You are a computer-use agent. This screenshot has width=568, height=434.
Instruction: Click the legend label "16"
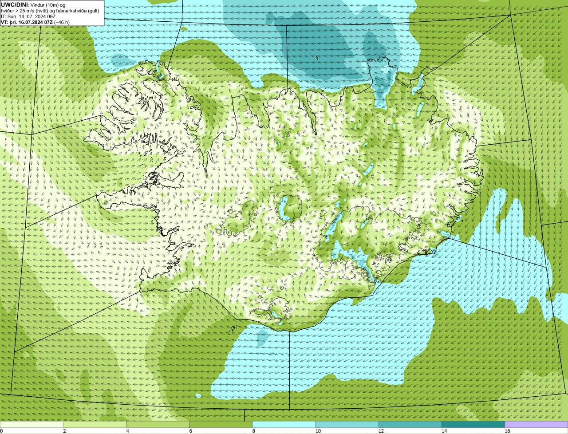tap(507, 431)
